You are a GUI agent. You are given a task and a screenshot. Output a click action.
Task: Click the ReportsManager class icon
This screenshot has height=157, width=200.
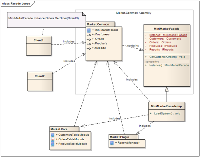tap(112, 143)
